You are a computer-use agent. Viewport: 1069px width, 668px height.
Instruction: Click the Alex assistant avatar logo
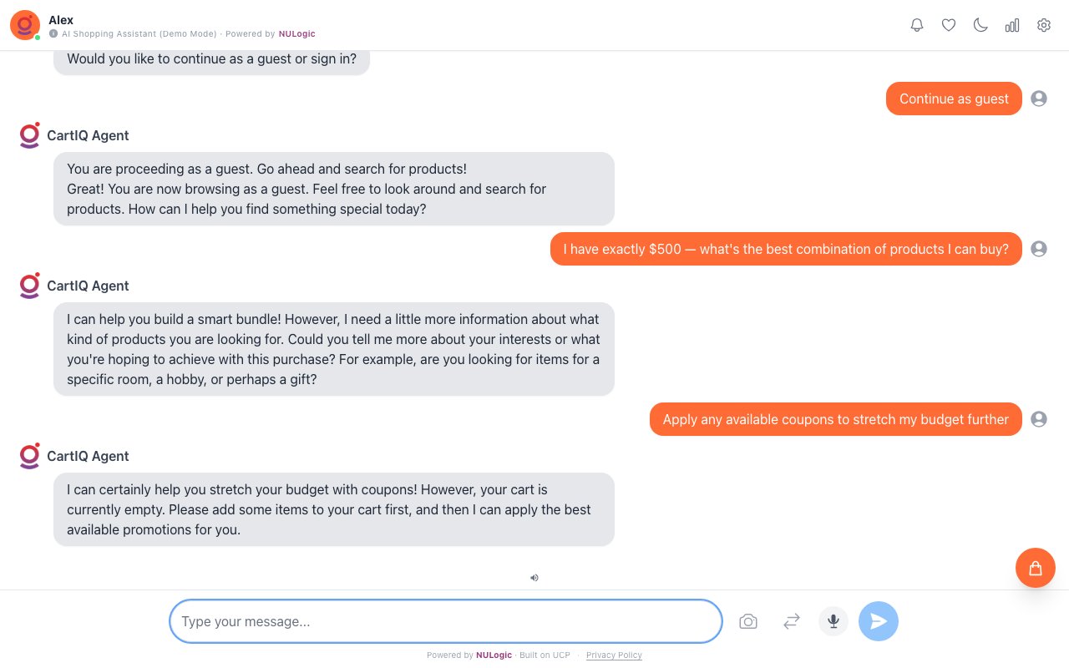pyautogui.click(x=24, y=25)
